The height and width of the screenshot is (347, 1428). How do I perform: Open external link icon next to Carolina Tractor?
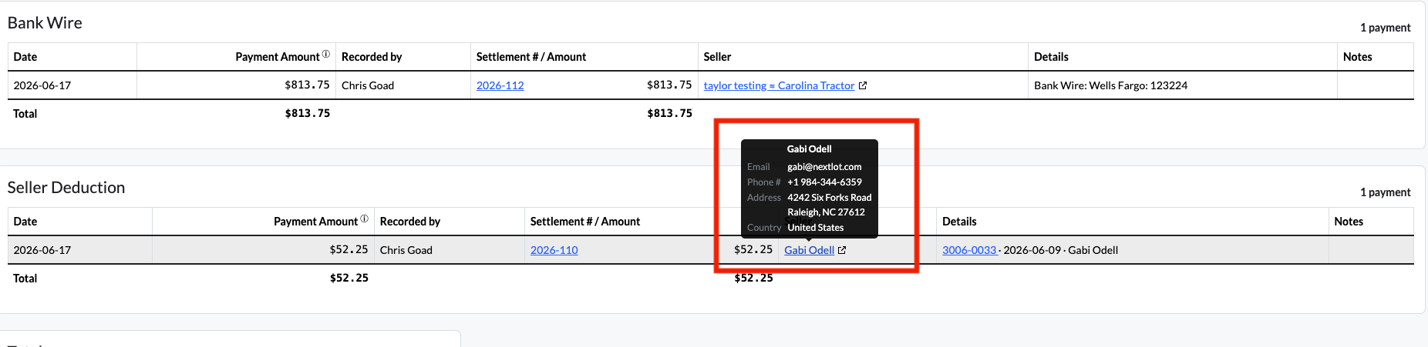tap(863, 85)
